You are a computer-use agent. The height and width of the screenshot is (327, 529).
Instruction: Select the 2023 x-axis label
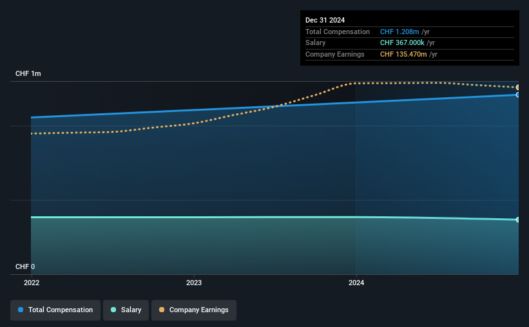[194, 283]
